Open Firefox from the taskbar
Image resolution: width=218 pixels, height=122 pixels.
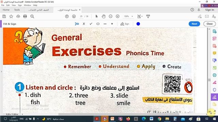point(128,119)
